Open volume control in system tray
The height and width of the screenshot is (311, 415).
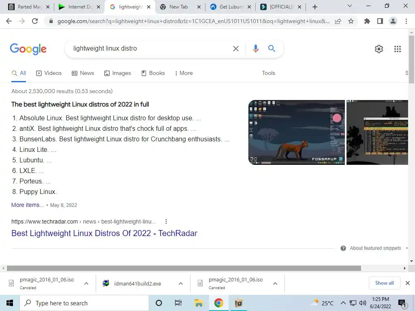tap(363, 303)
